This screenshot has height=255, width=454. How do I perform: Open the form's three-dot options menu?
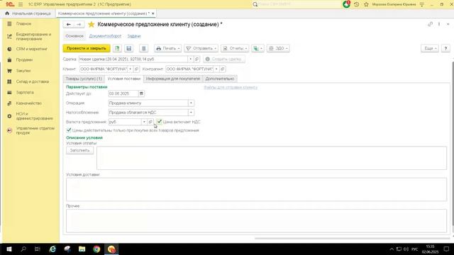pyautogui.click(x=439, y=24)
